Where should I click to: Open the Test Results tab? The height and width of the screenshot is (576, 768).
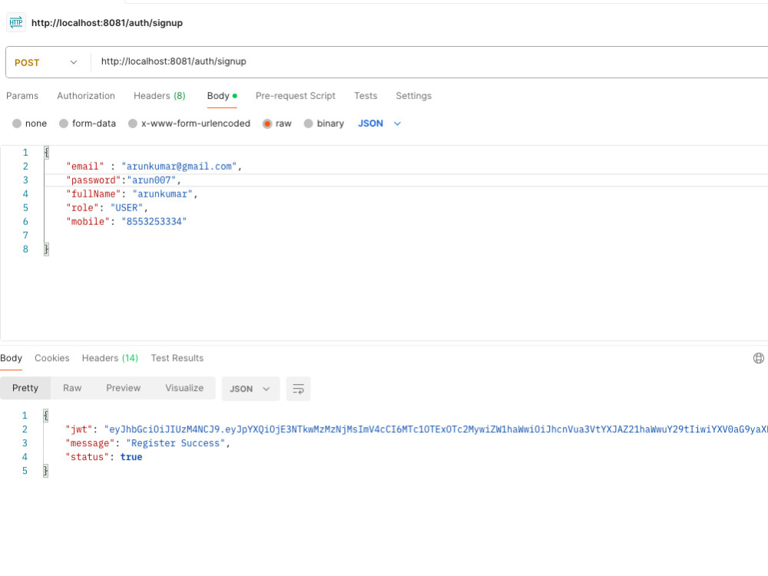pos(177,358)
